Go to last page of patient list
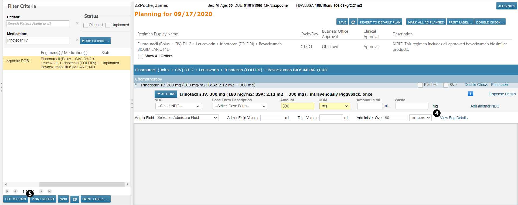 pyautogui.click(x=49, y=191)
